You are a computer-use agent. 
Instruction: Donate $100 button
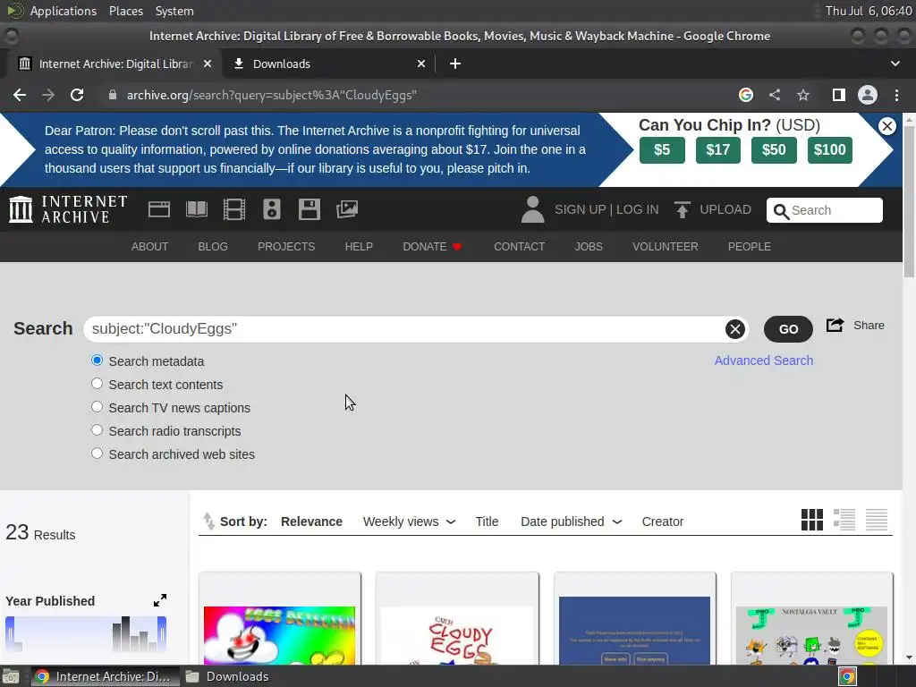pyautogui.click(x=829, y=150)
